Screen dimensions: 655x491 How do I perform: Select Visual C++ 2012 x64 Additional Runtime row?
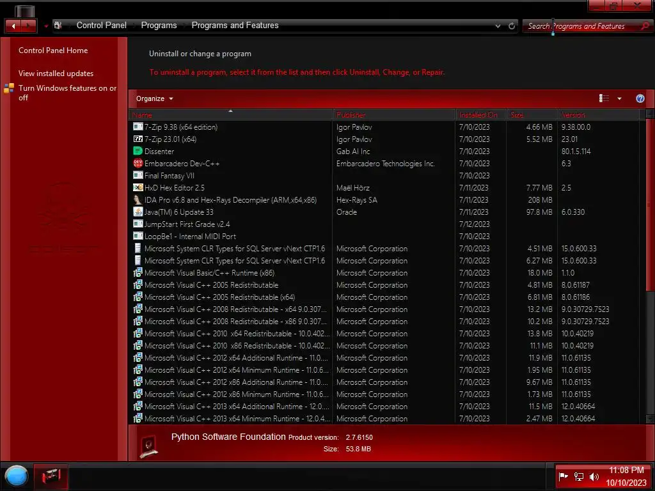click(387, 357)
